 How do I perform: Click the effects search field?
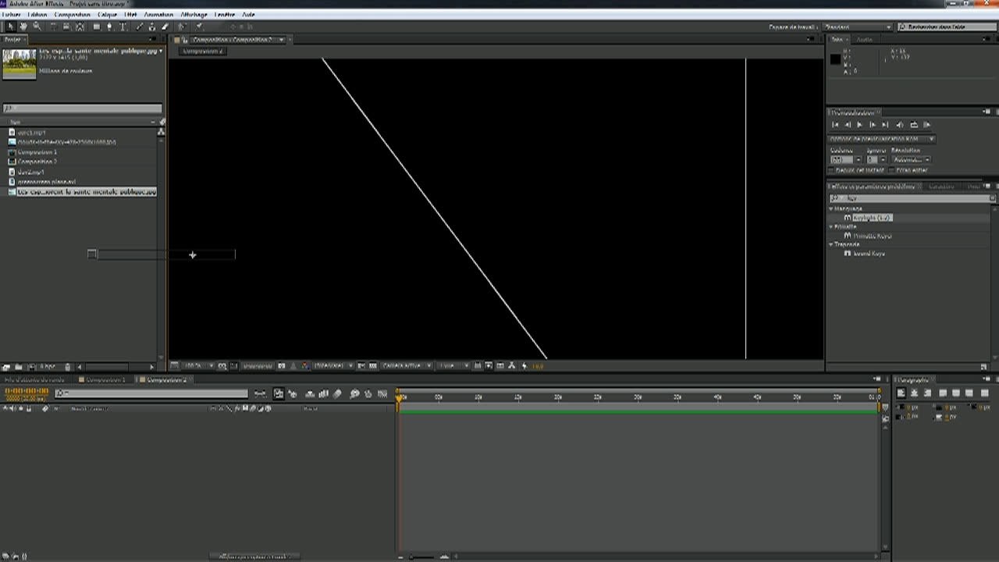(912, 198)
